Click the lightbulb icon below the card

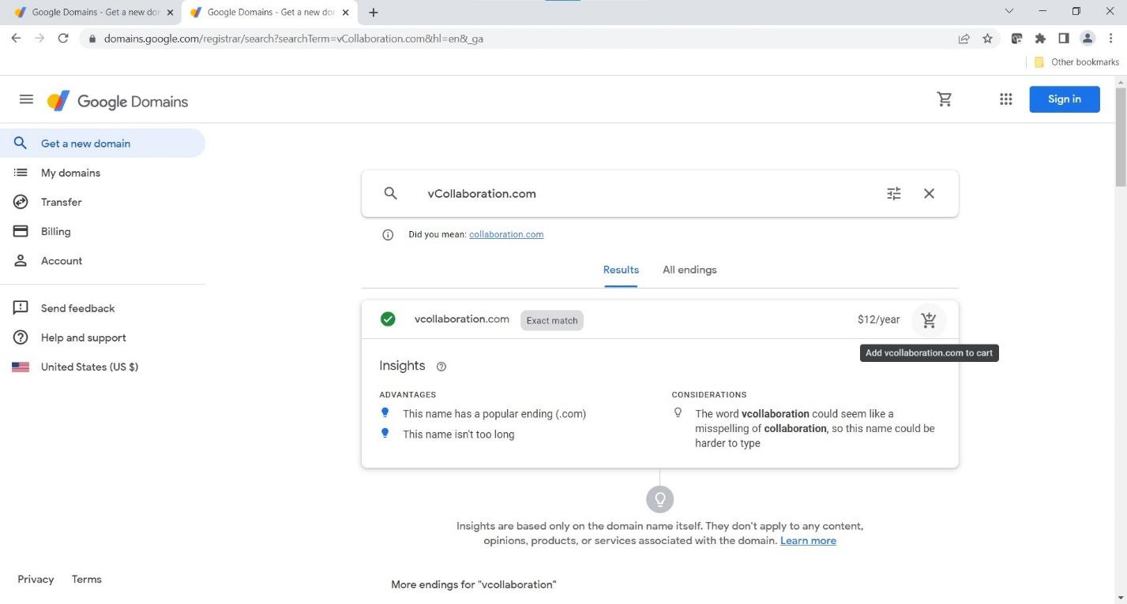tap(659, 499)
